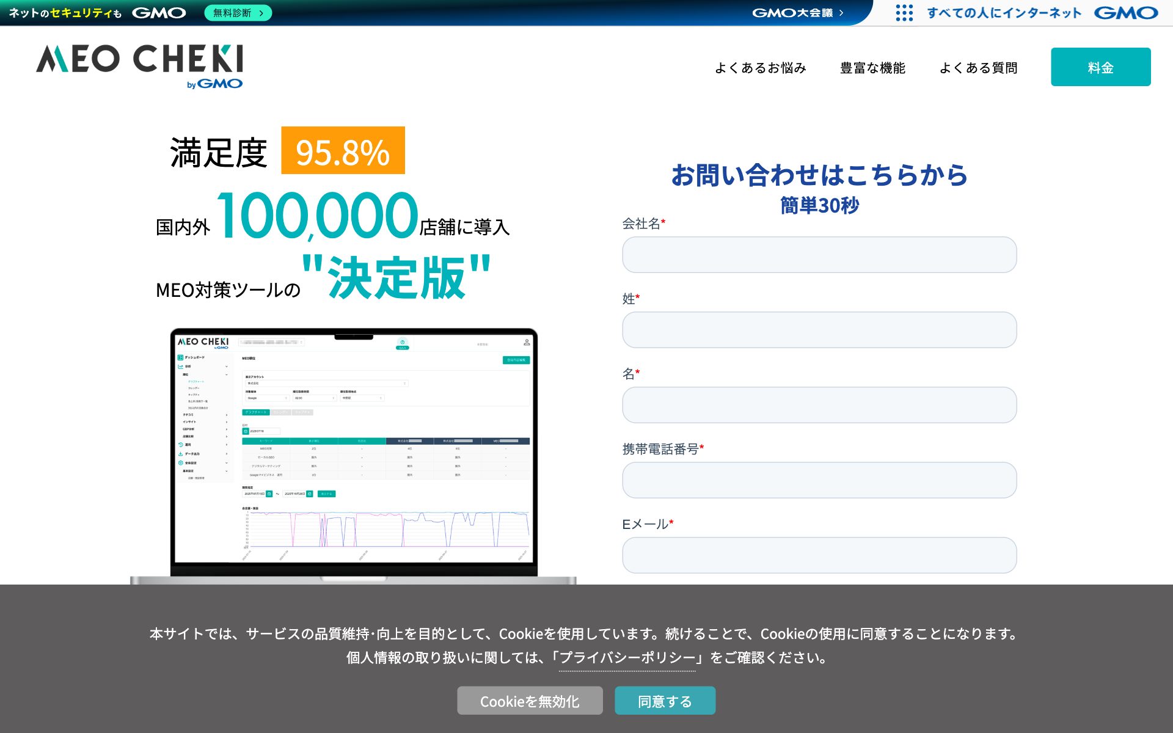Image resolution: width=1173 pixels, height=733 pixels.
Task: Click the GMO logo in the top right banner
Action: point(1126,13)
